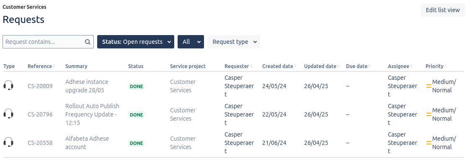This screenshot has height=167, width=475.
Task: Sort by Assignee column header
Action: (400, 66)
